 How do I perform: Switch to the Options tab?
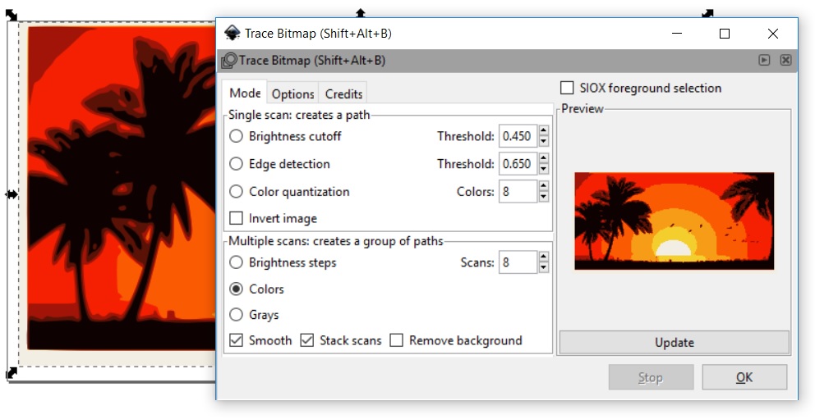(293, 94)
